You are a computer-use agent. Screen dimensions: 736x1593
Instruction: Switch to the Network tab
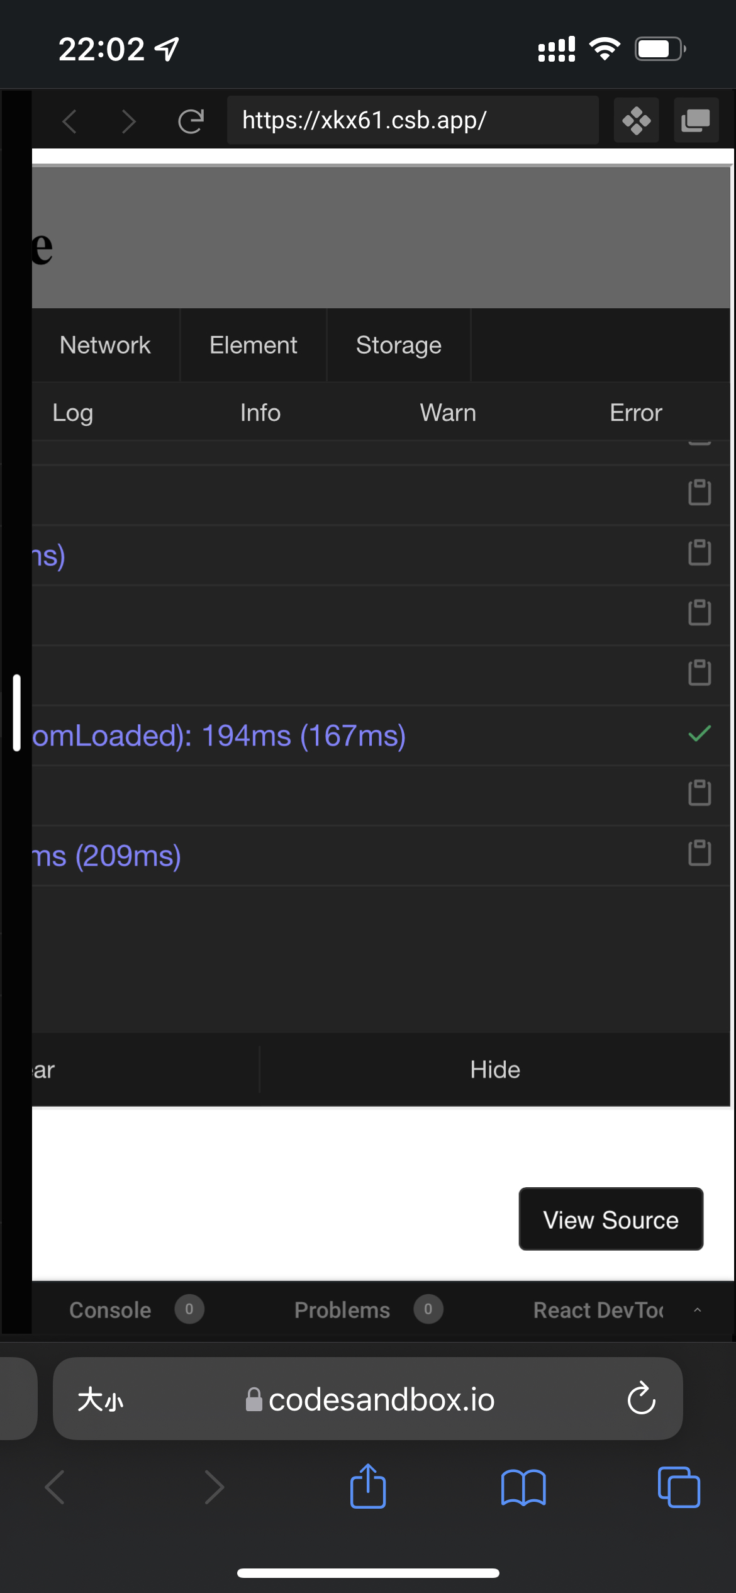pos(105,345)
